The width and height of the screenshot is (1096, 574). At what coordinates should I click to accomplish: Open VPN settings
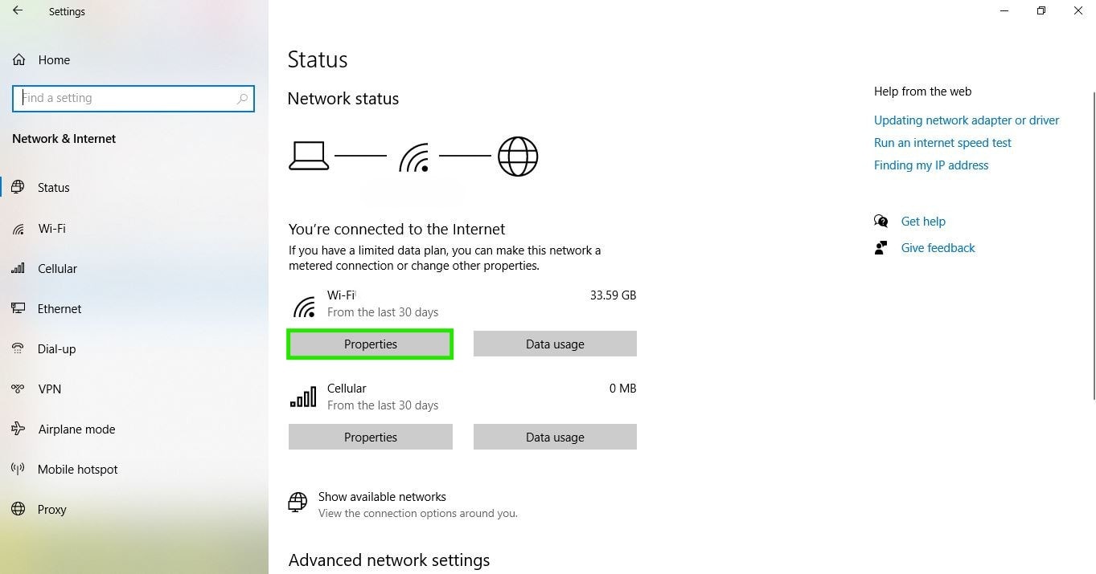pyautogui.click(x=49, y=389)
